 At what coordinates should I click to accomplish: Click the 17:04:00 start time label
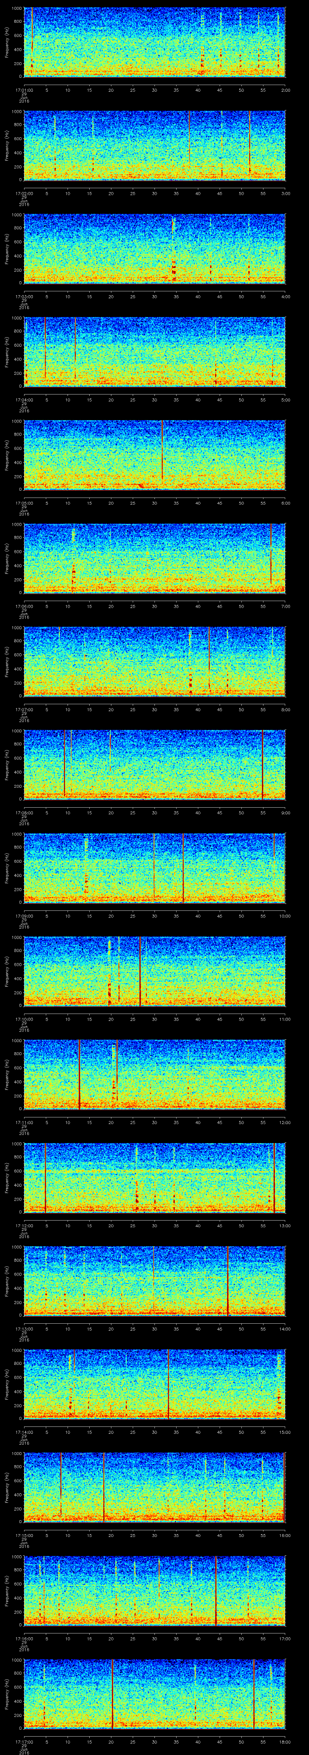[x=24, y=400]
